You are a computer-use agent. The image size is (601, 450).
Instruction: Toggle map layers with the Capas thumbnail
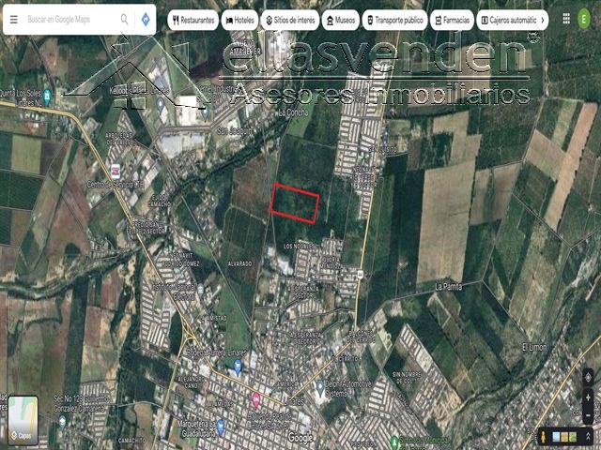pyautogui.click(x=23, y=420)
